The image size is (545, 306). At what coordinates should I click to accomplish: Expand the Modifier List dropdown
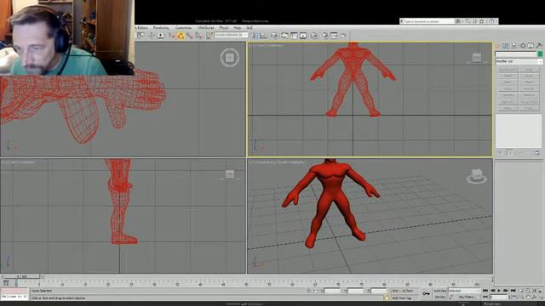coord(519,61)
